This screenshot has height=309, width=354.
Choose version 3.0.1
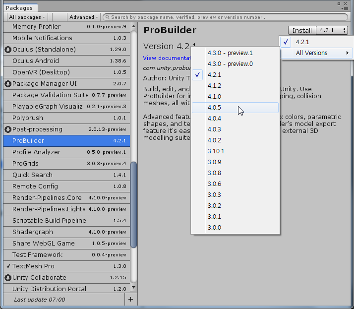(x=235, y=217)
